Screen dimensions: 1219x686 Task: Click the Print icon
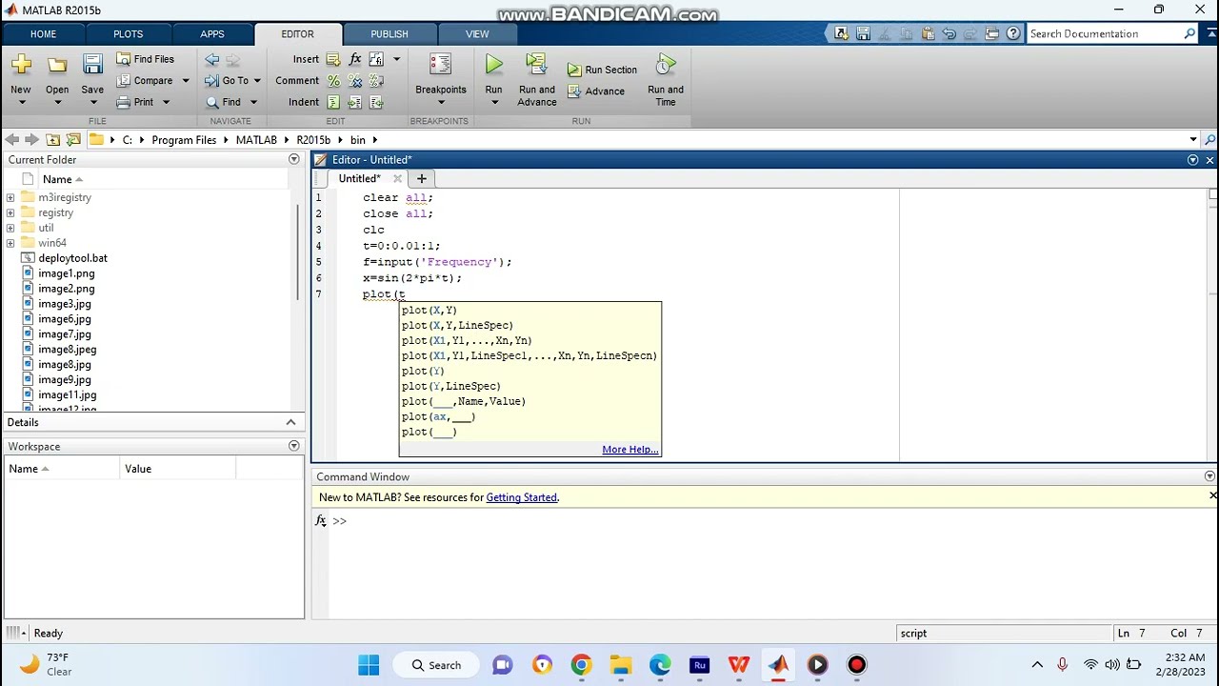(x=123, y=102)
